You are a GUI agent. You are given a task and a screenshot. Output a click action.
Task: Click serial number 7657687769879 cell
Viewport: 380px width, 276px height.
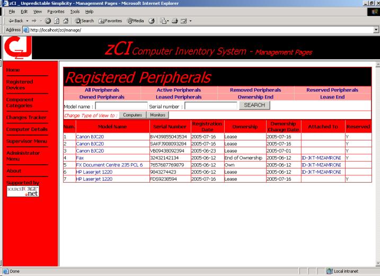click(x=170, y=165)
